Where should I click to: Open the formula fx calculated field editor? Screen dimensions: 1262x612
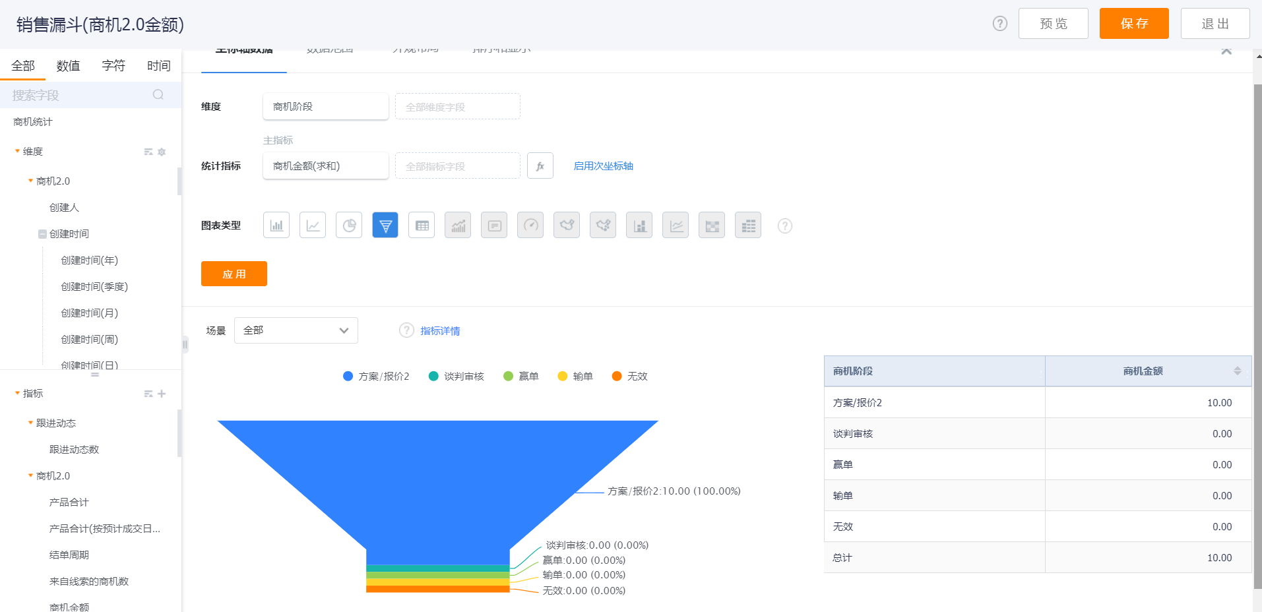click(540, 166)
